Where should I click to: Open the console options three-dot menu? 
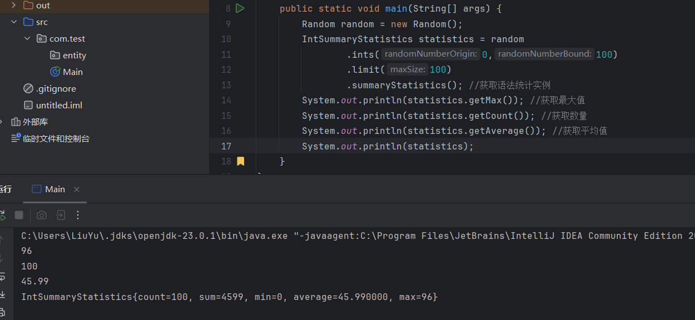point(77,215)
